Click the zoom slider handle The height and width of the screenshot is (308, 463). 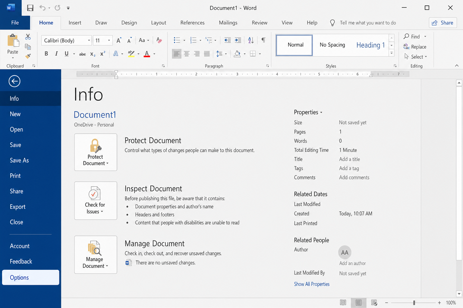[414, 303]
